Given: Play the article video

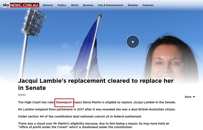Looking at the screenshot, I should [133, 42].
